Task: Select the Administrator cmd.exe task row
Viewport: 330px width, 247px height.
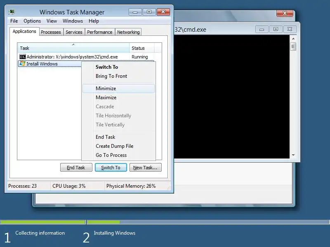Action: coord(86,57)
